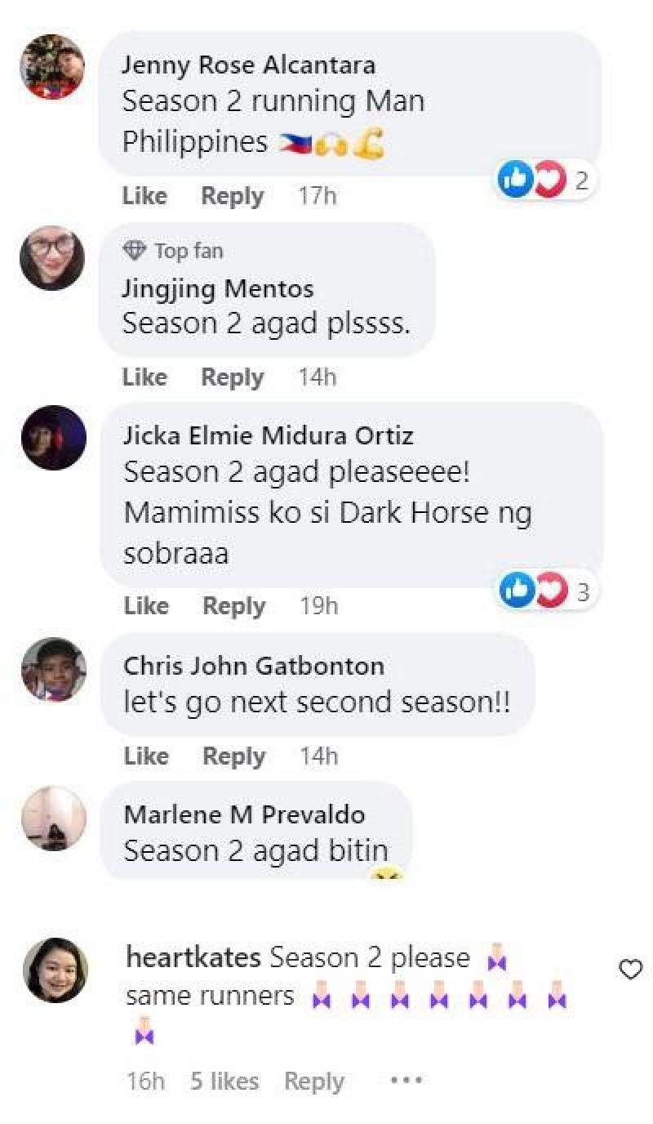Open the 5 likes list on heartkates comment

pos(224,1082)
